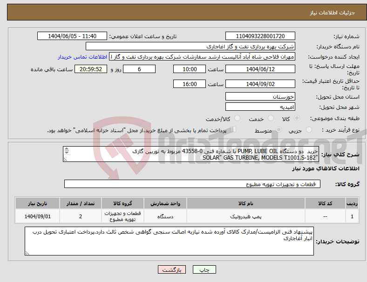Click the تعداد / مقدار column header
The width and height of the screenshot is (367, 282).
81,203
